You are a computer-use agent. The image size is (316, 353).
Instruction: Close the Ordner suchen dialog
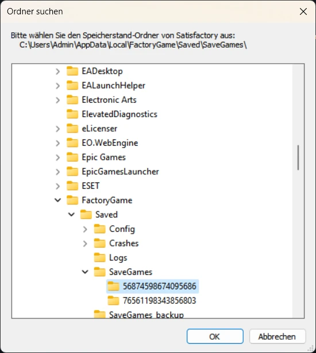303,11
